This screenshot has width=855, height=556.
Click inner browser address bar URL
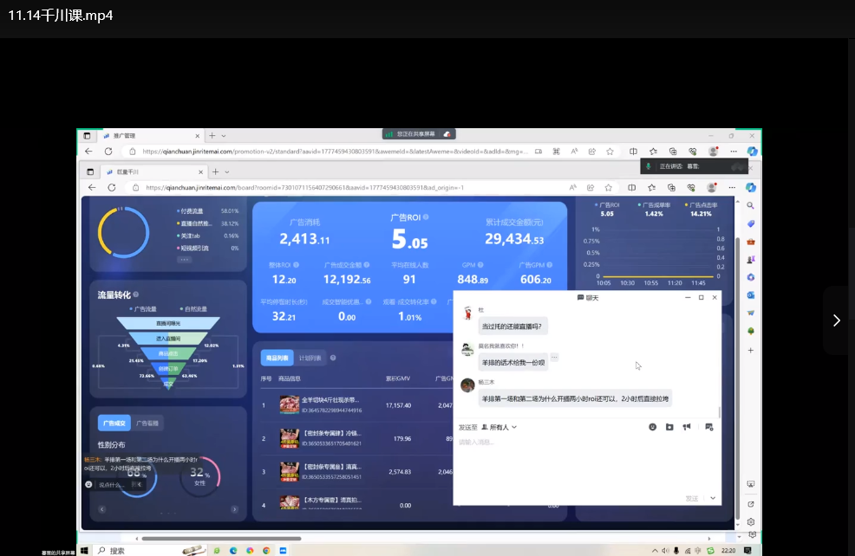(305, 187)
